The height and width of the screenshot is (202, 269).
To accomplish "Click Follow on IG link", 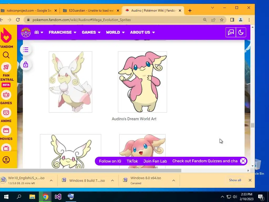I will 110,161.
